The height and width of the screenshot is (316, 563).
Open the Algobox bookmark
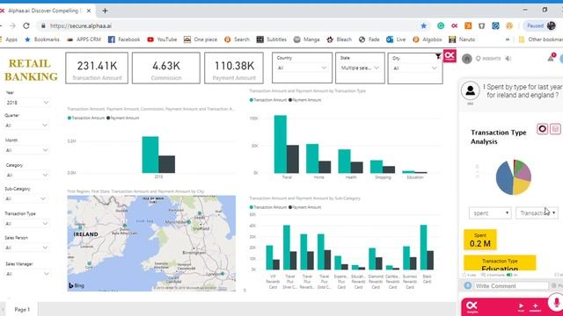click(428, 39)
